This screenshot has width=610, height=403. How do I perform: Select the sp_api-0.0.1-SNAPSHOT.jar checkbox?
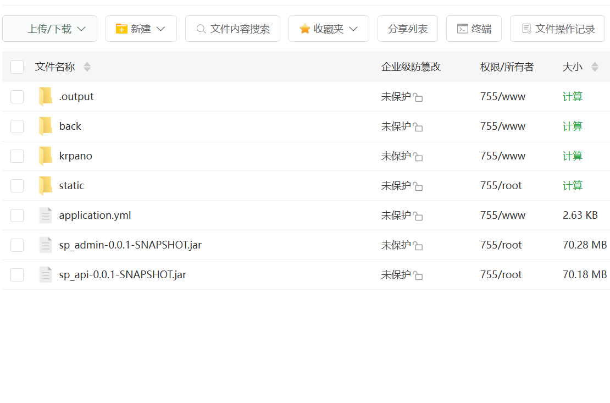pos(17,275)
